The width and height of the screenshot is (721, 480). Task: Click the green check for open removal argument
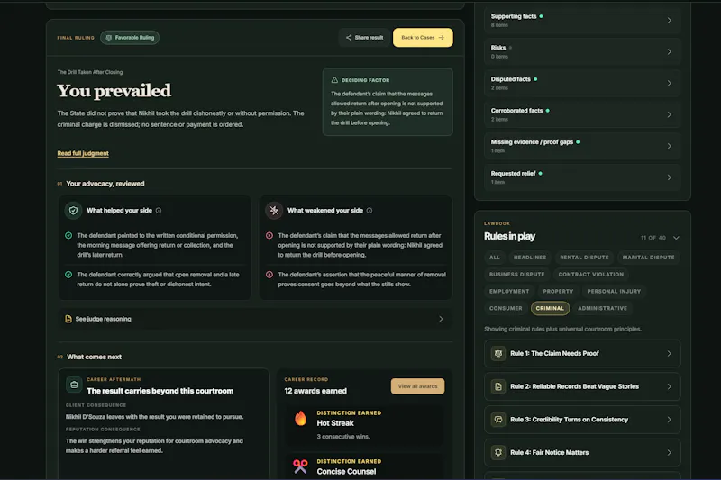68,274
